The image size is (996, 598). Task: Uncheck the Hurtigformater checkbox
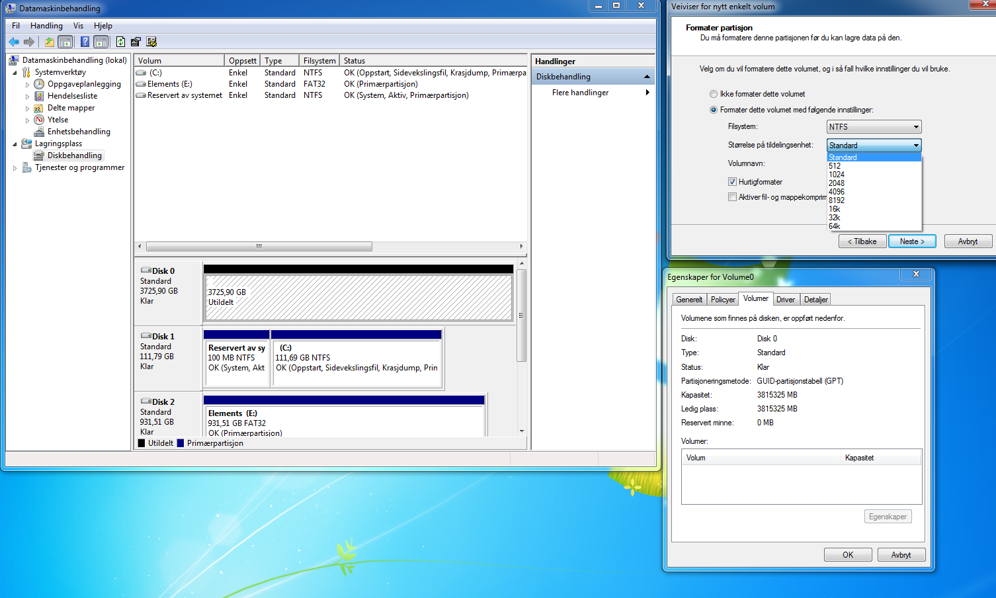[x=732, y=181]
